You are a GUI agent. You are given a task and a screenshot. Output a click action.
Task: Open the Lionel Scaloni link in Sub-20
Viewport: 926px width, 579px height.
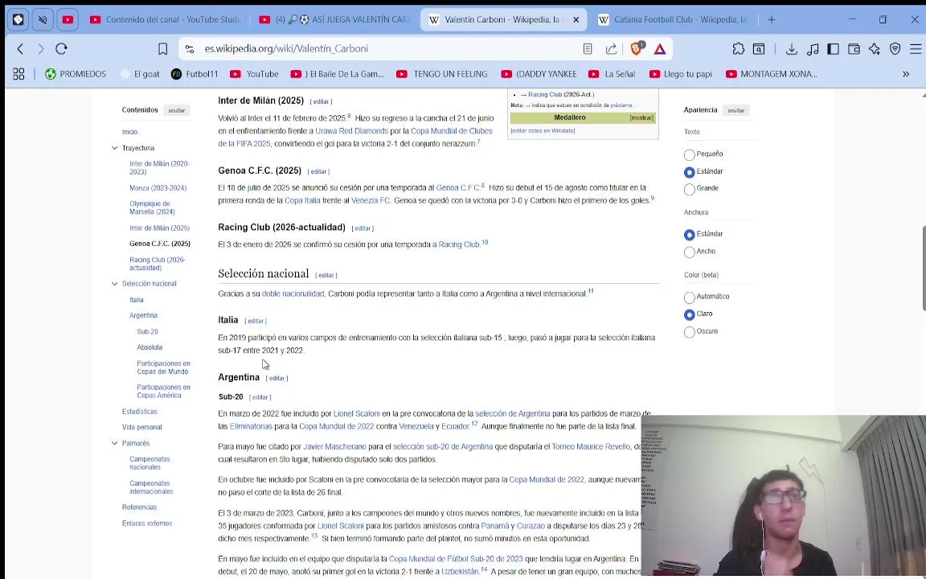pos(357,413)
